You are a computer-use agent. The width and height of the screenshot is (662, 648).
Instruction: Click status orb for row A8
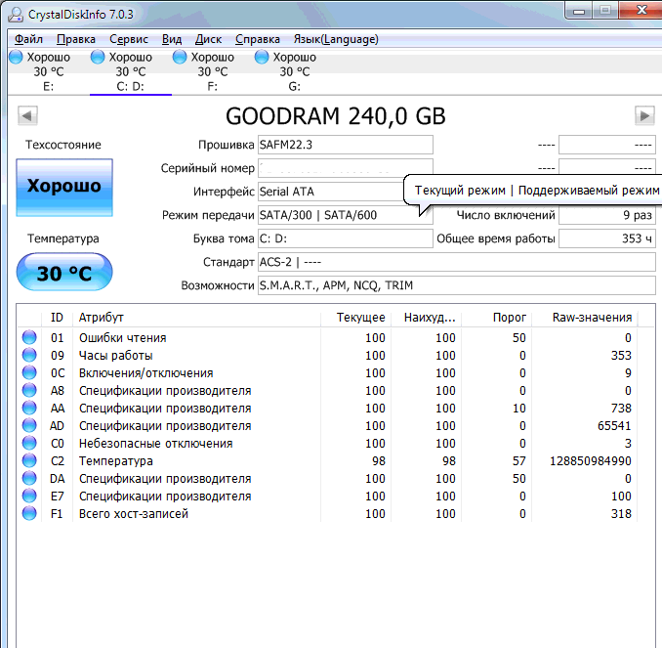tap(29, 390)
